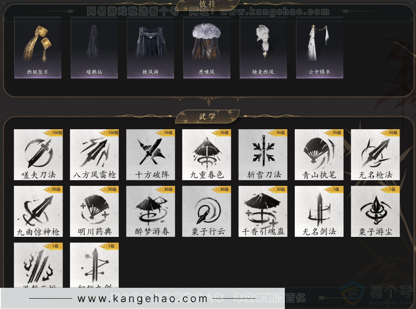This screenshot has width=416, height=309.
Task: Choose the 九重春色 umbrella skill icon
Action: pos(206,155)
